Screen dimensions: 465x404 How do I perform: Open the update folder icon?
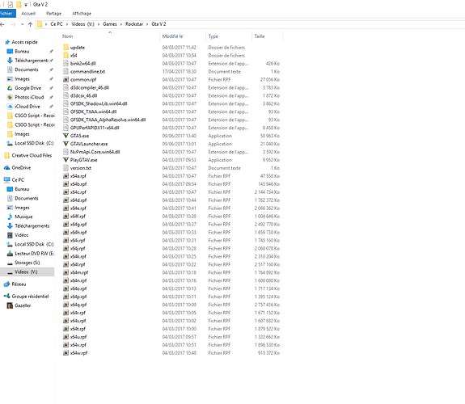[66, 47]
